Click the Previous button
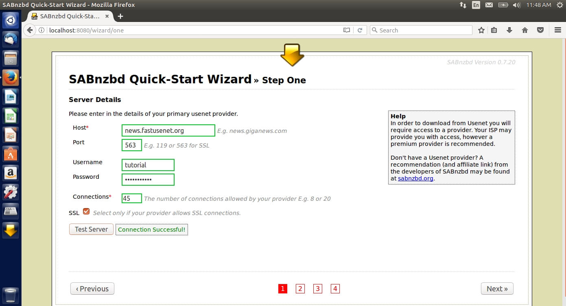This screenshot has height=306, width=566. pyautogui.click(x=92, y=289)
